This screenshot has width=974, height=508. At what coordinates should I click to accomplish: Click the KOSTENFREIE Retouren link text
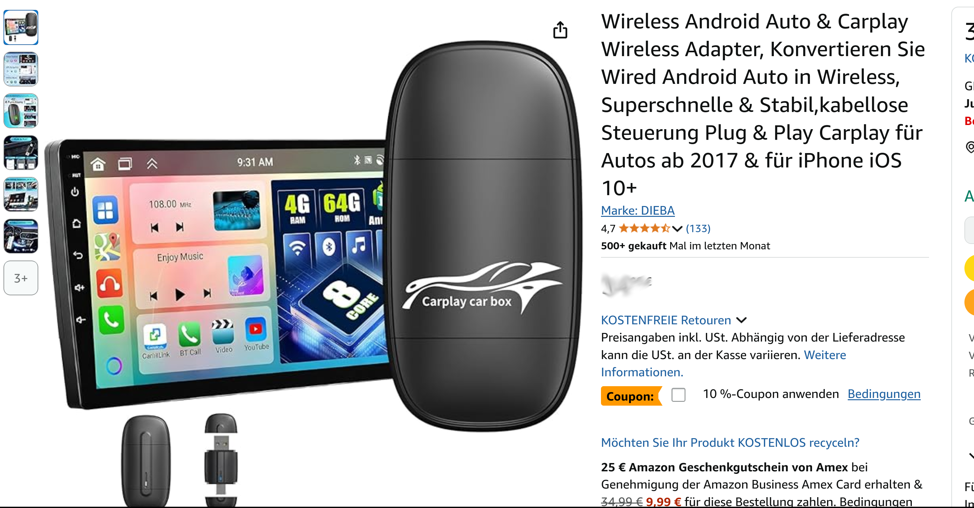pos(666,320)
